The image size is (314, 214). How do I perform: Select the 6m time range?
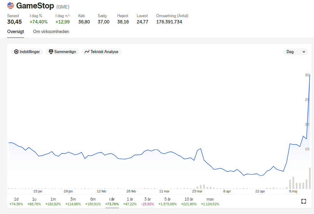point(93,202)
